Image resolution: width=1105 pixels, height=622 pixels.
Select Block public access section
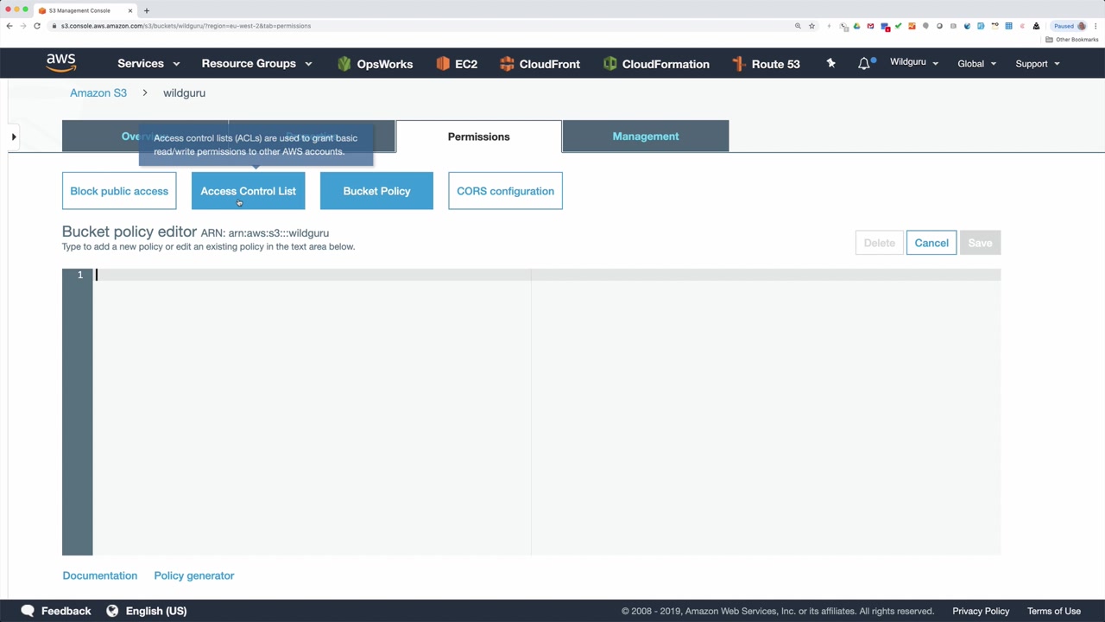point(119,191)
